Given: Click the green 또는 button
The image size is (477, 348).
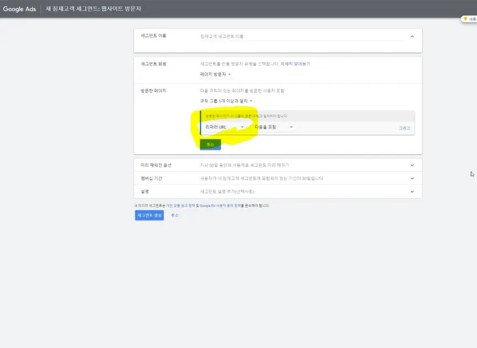Looking at the screenshot, I should pos(209,144).
